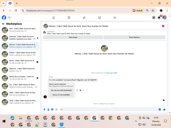Open Tyy conversation in the chat list
The image size is (171, 128).
coord(20,86)
